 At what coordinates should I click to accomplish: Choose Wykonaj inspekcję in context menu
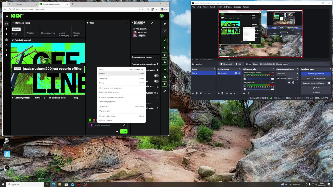click(121, 120)
